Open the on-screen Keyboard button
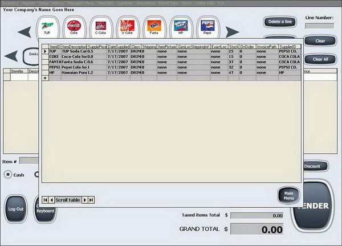The width and height of the screenshot is (342, 246). click(46, 215)
